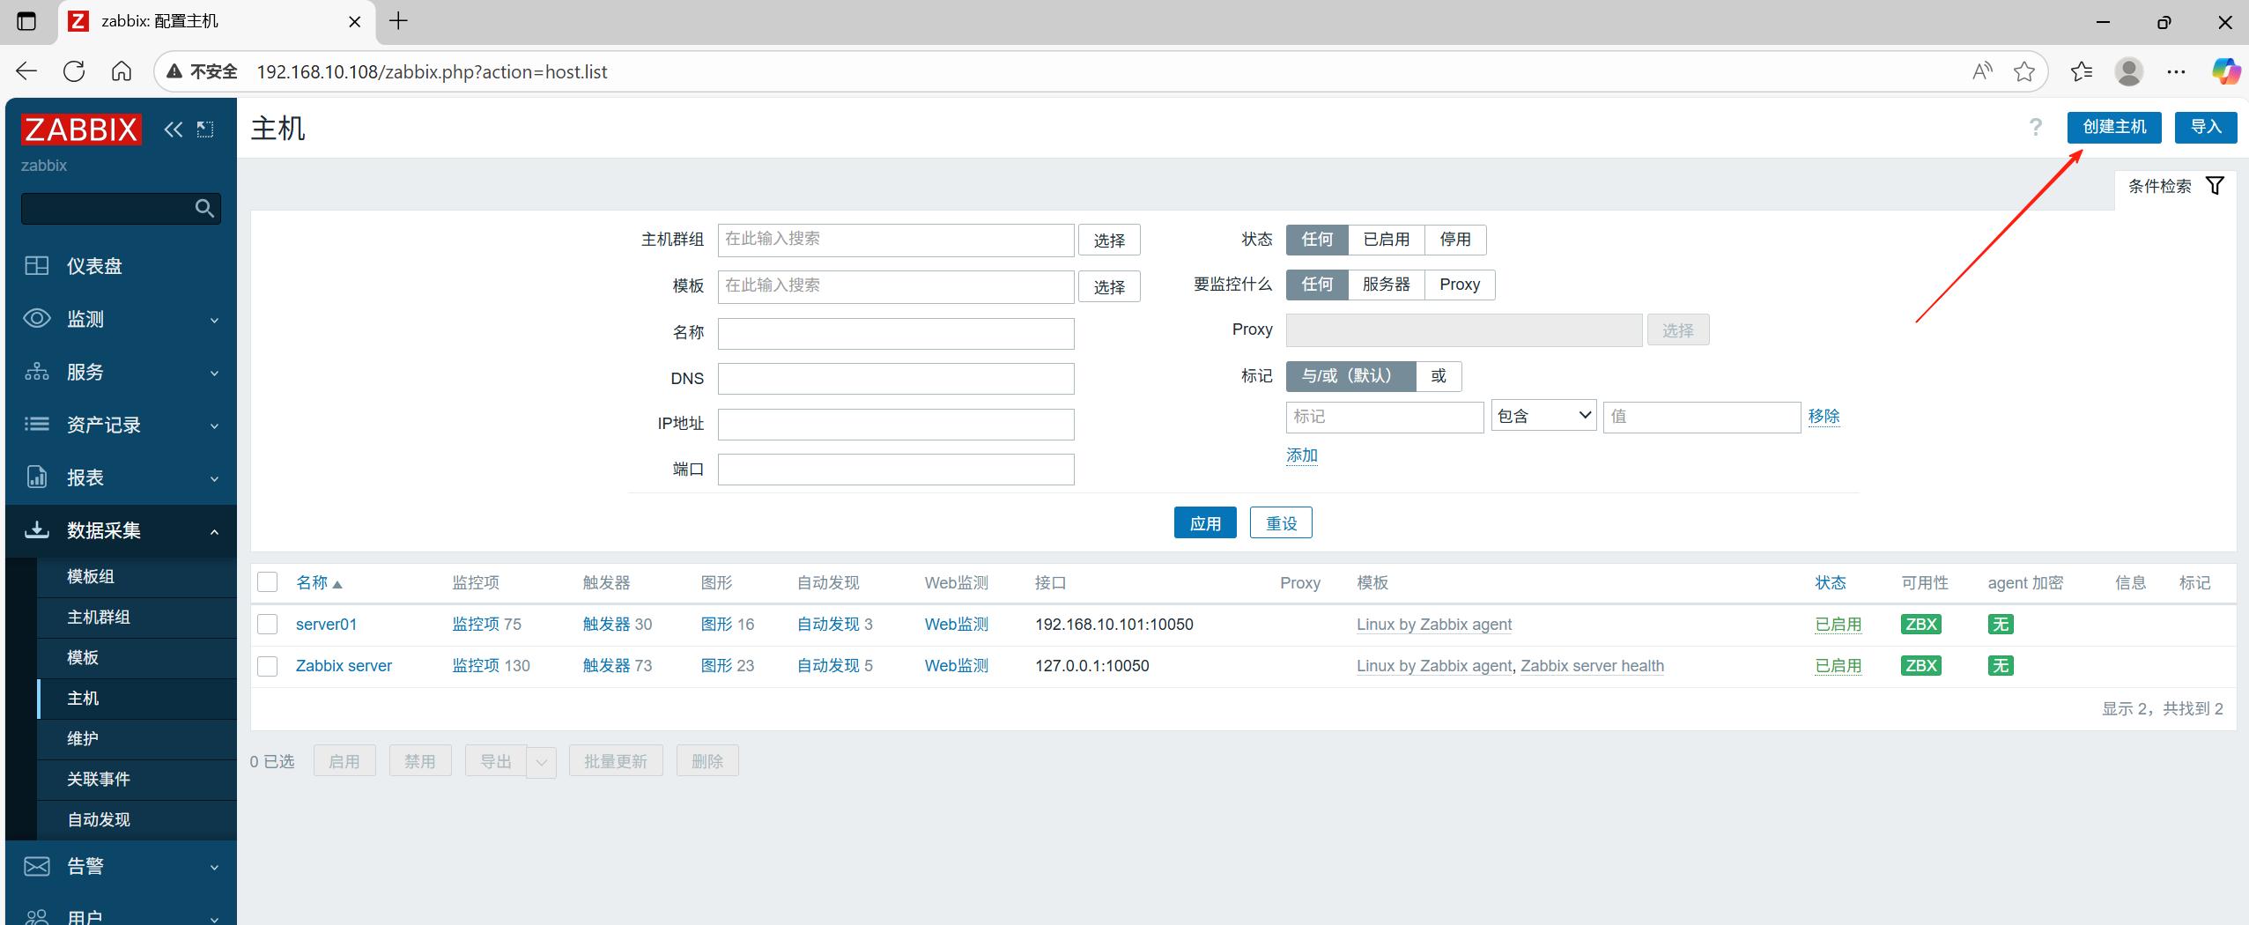
Task: Tick the Zabbix server row checkbox
Action: click(x=268, y=665)
